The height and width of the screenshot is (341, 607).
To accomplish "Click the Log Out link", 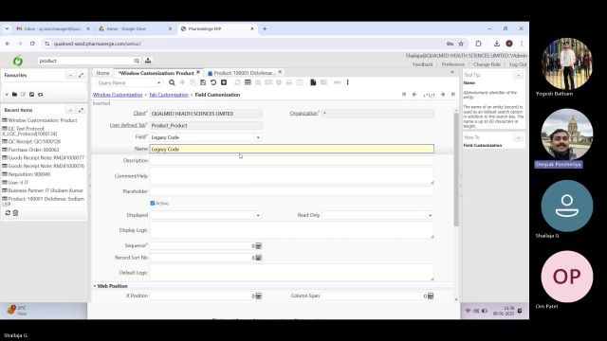I will click(x=518, y=64).
